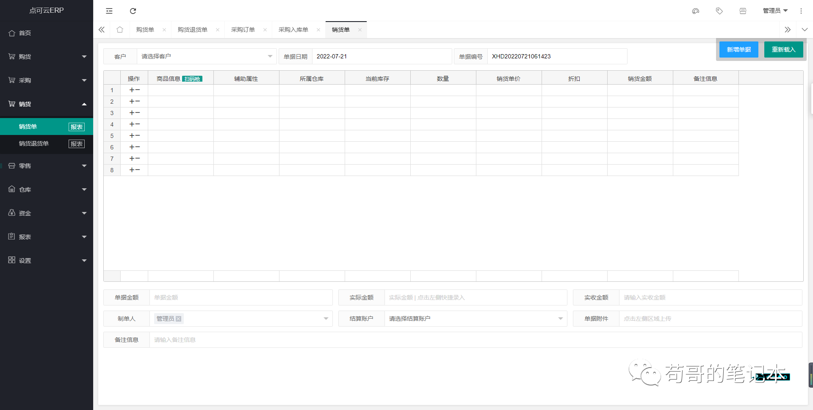Image resolution: width=813 pixels, height=410 pixels.
Task: Click the 扫码枪 scan badge
Action: coord(192,79)
